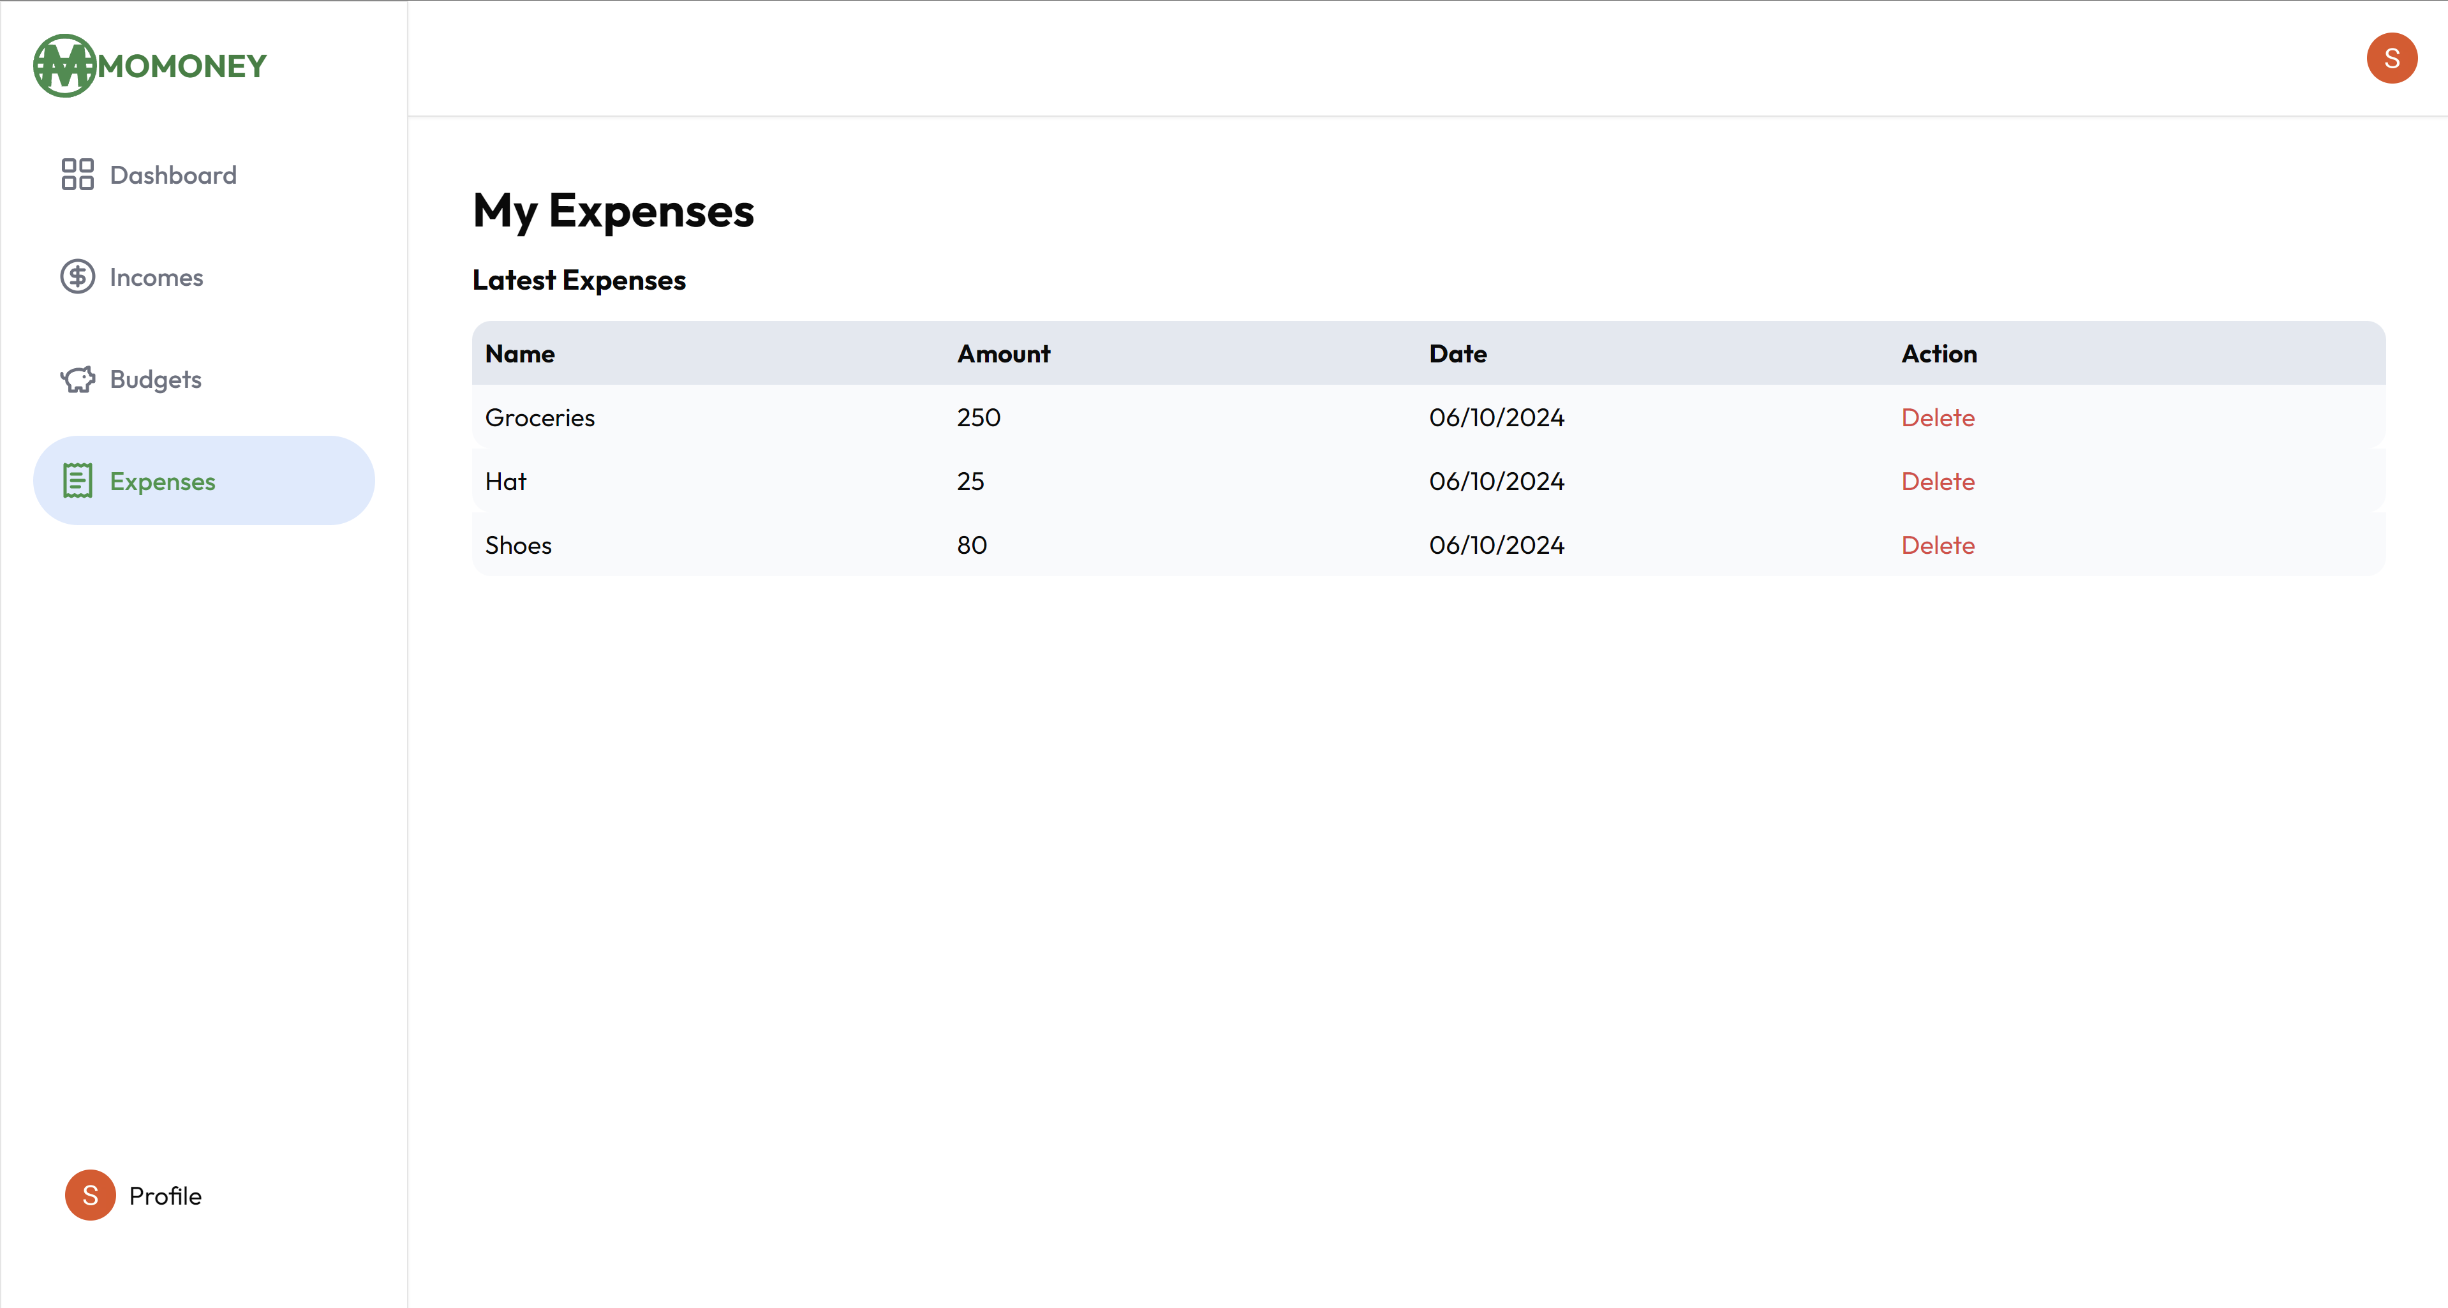
Task: Click the Budgets piggy bank icon
Action: [77, 379]
